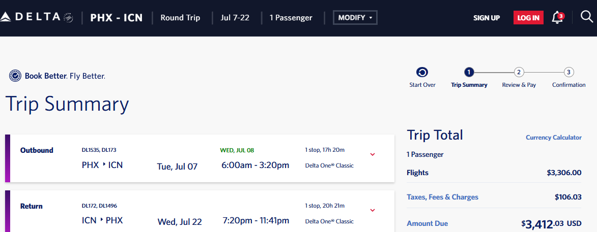Open the MODIFY dropdown

pyautogui.click(x=355, y=18)
